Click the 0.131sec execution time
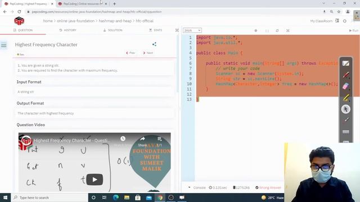Viewport: 360px width, 202px height. pos(218,187)
